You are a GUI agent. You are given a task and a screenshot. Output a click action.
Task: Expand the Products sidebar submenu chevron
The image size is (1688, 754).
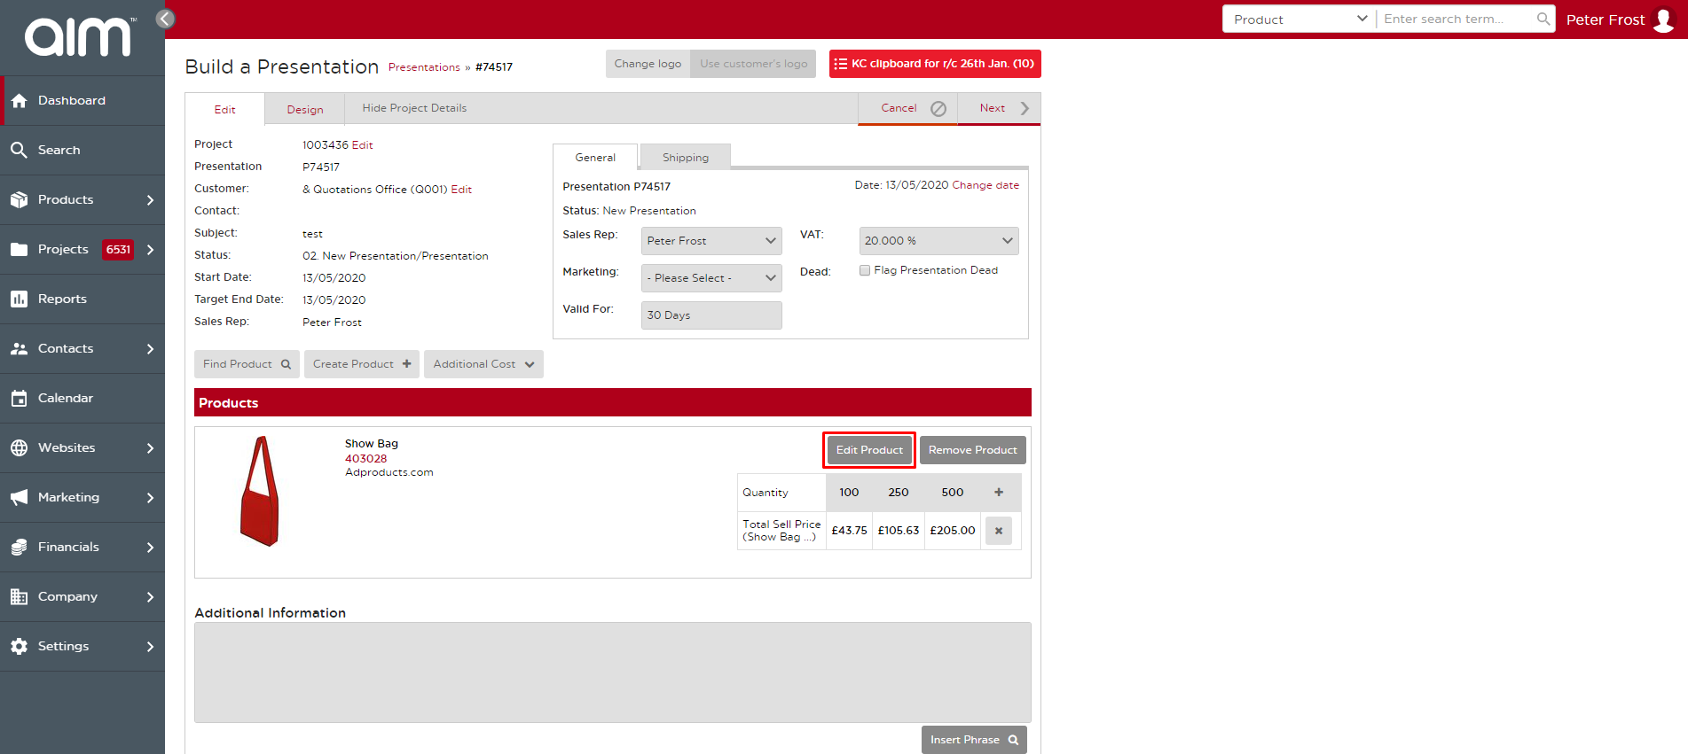click(150, 200)
